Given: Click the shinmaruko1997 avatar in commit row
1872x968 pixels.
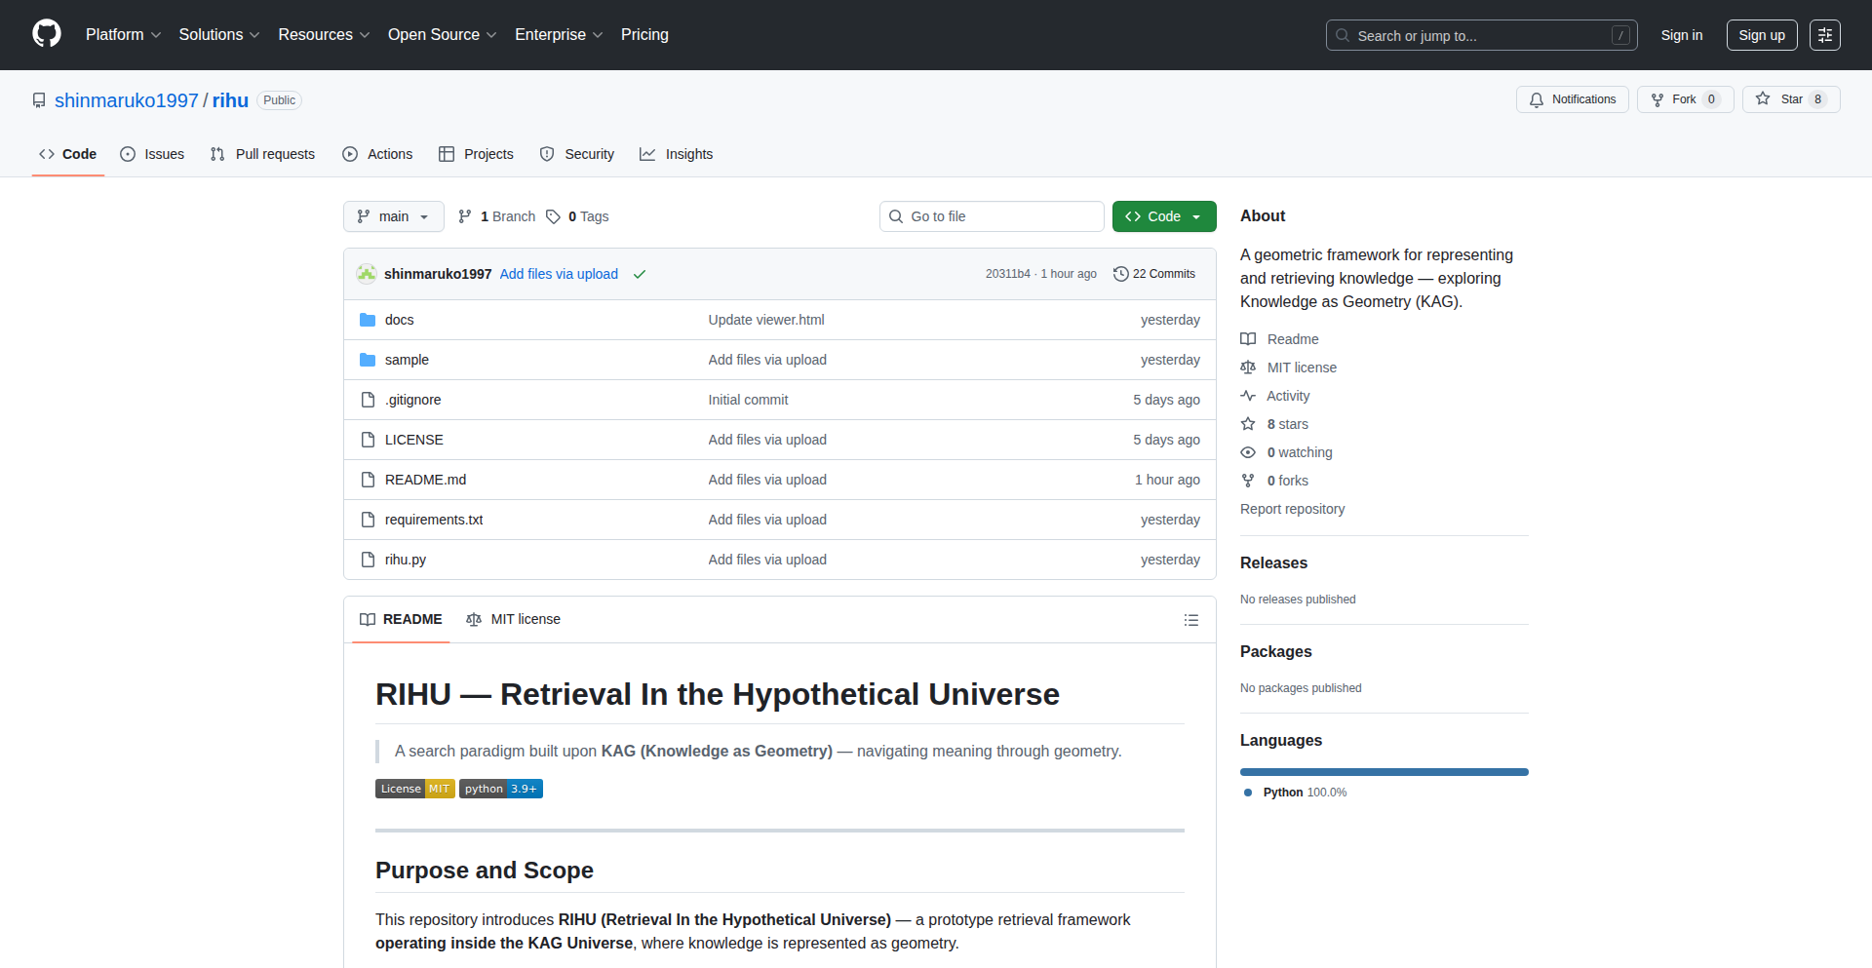Looking at the screenshot, I should tap(367, 274).
